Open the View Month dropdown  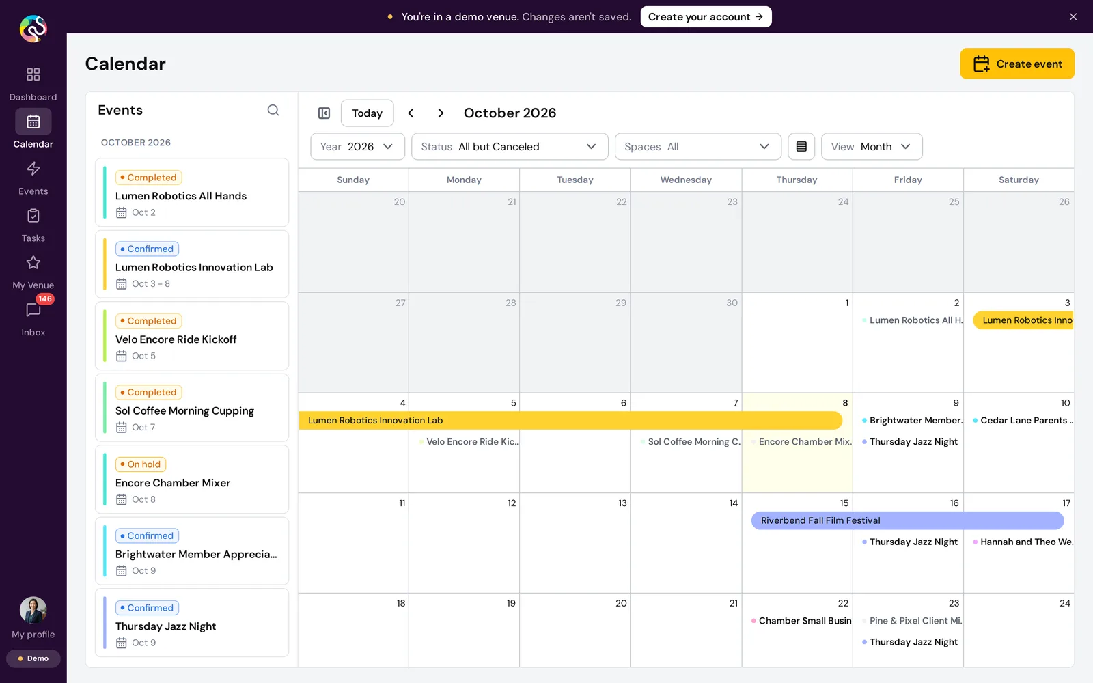point(872,147)
